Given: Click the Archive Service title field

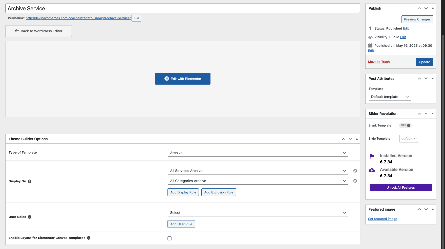Looking at the screenshot, I should coord(183,8).
